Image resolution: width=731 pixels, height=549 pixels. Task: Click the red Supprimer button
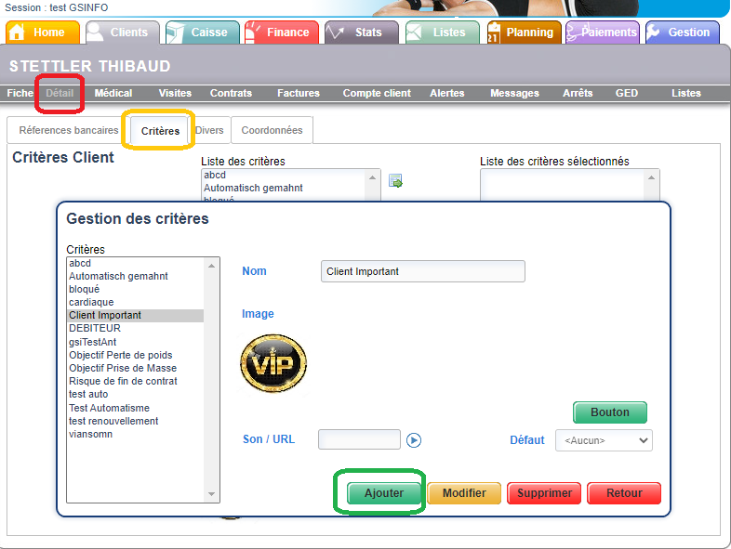545,493
